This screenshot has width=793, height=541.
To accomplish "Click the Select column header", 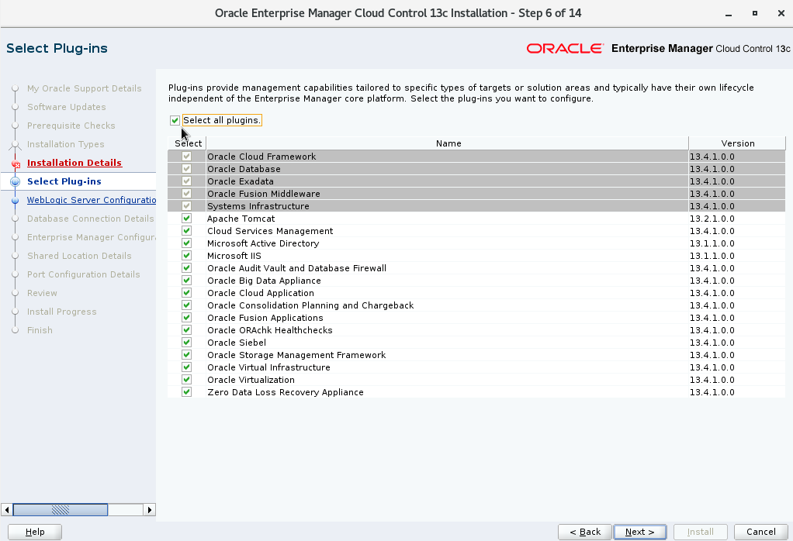I will tap(188, 143).
